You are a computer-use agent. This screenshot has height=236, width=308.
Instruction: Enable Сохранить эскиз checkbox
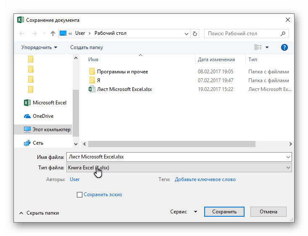click(x=79, y=195)
